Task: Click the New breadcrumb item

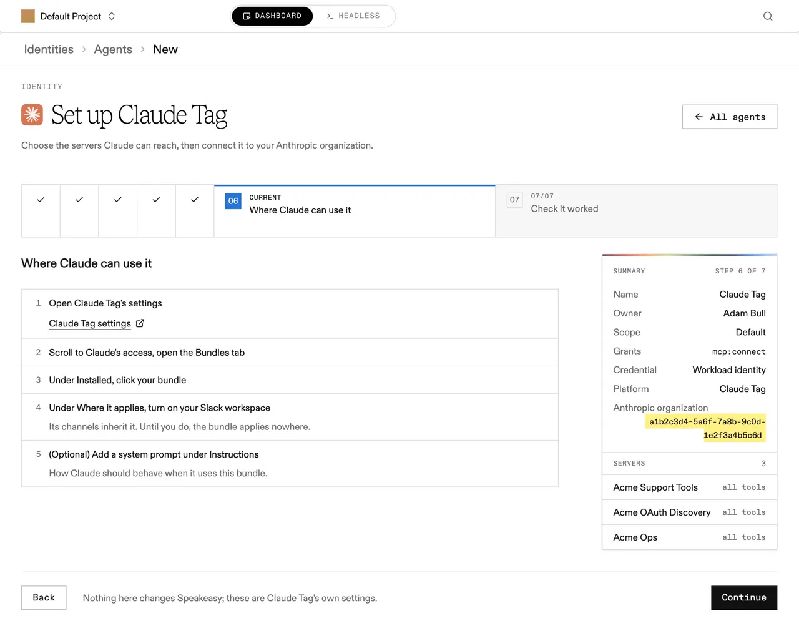Action: coord(165,49)
